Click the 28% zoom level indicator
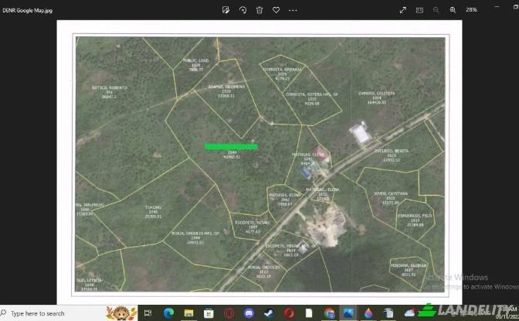This screenshot has width=519, height=321. click(471, 10)
